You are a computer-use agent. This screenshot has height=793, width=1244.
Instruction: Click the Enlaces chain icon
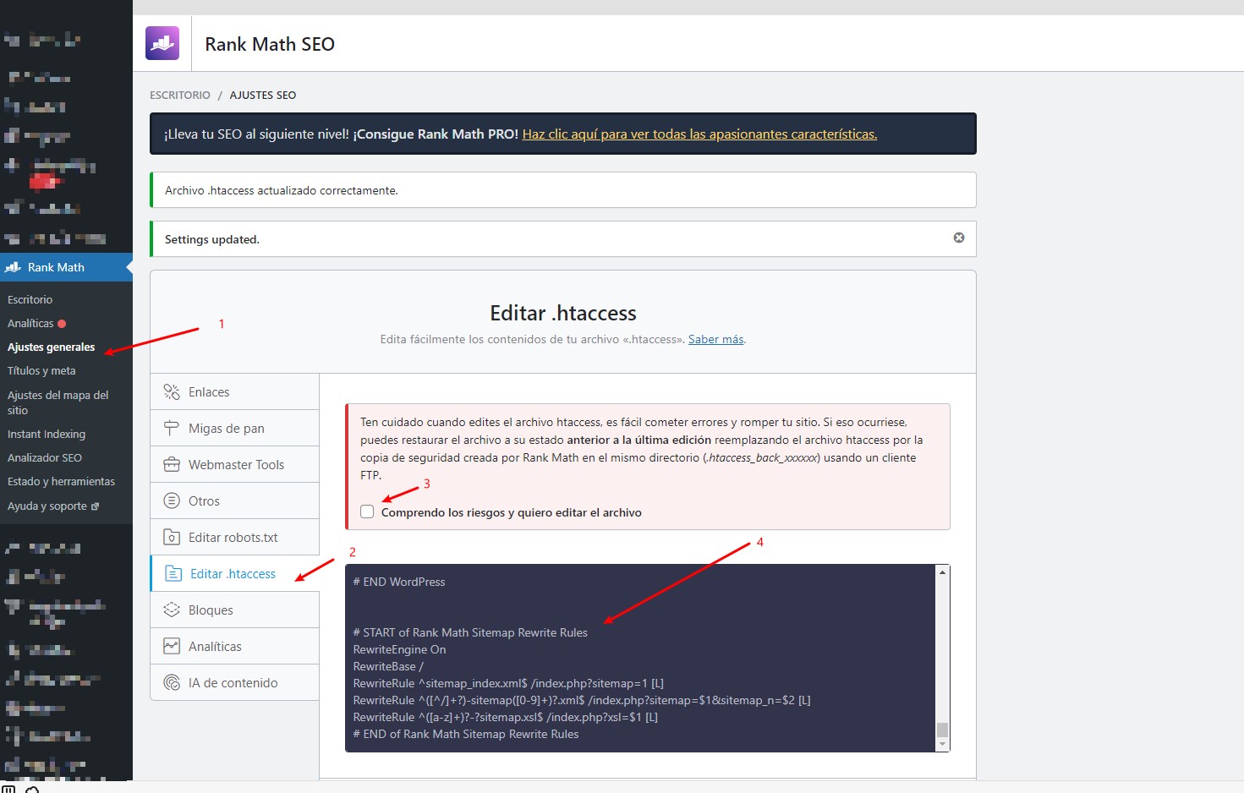point(172,392)
